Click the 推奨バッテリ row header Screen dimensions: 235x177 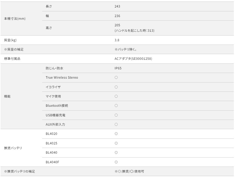13,148
